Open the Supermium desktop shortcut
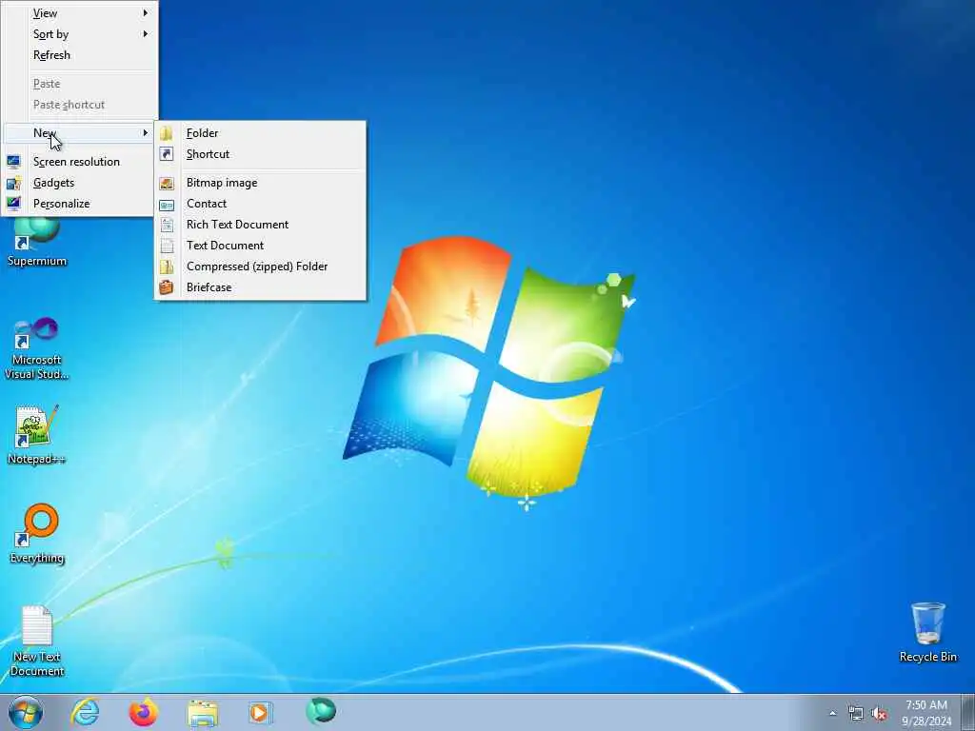This screenshot has height=731, width=975. click(37, 243)
